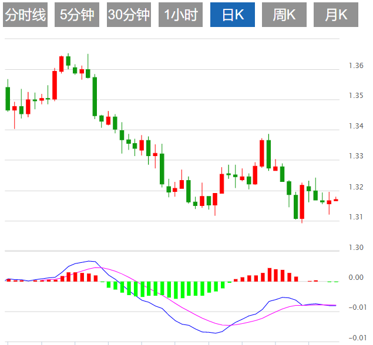Viewport: 373px width, 345px height.
Task: Click the tall green candle after the 1.36 peak
Action: tap(95, 97)
